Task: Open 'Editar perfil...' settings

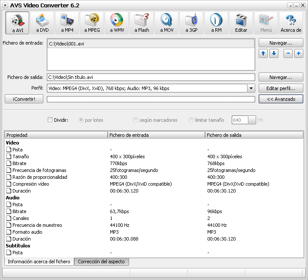Action: (x=281, y=88)
